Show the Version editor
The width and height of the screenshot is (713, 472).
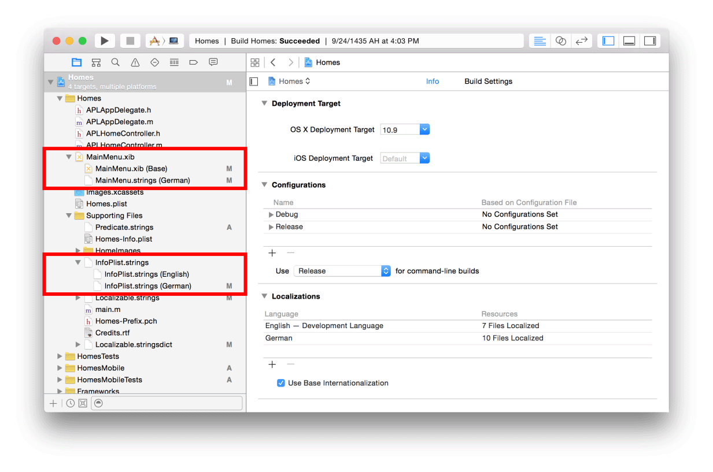[x=581, y=41]
